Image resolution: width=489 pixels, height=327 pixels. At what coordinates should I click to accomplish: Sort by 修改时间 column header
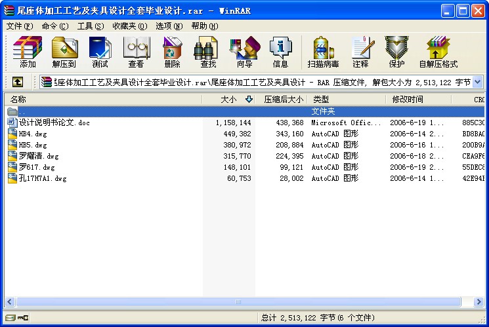tap(408, 100)
